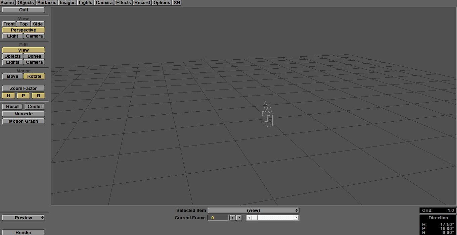The image size is (457, 235).
Task: Open the Lights tab in top bar
Action: point(85,3)
